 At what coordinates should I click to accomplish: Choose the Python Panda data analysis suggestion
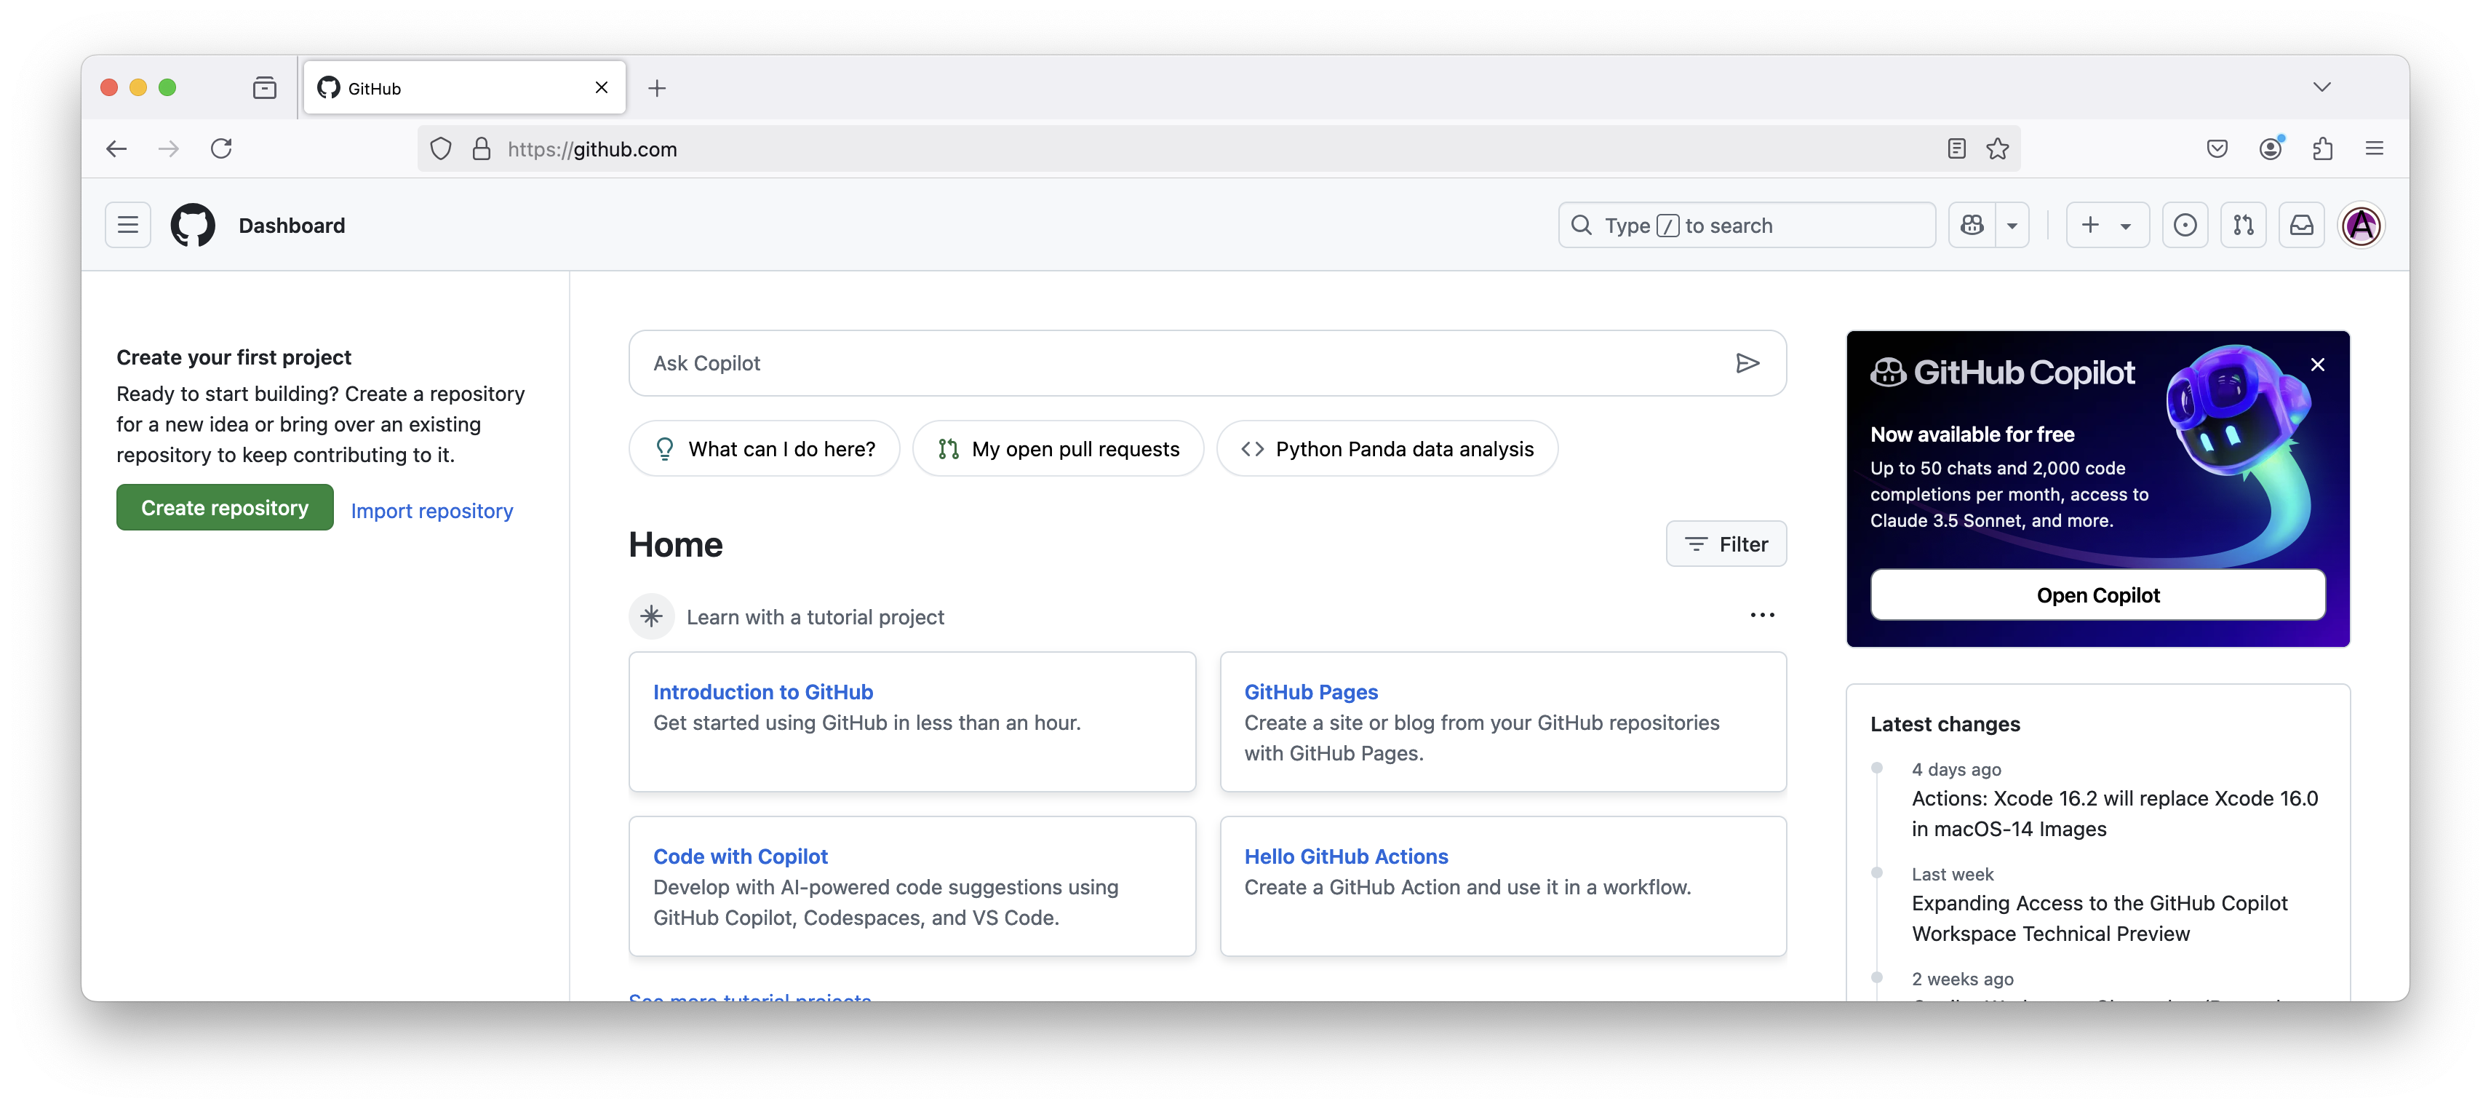1387,449
